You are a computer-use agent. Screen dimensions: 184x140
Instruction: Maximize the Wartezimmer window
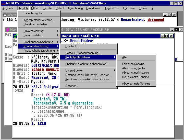click(169, 15)
